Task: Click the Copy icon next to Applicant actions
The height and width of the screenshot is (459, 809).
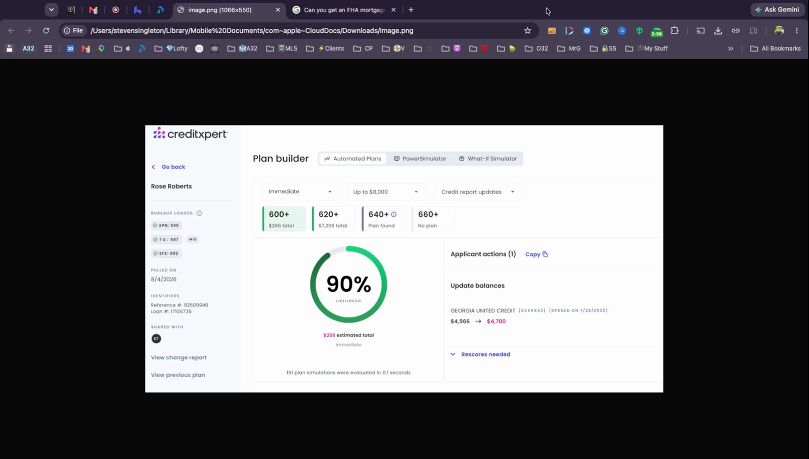Action: [545, 254]
